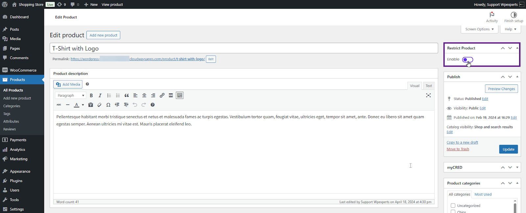The height and width of the screenshot is (213, 526).
Task: Click the product categories list scrollbar
Action: pyautogui.click(x=515, y=207)
